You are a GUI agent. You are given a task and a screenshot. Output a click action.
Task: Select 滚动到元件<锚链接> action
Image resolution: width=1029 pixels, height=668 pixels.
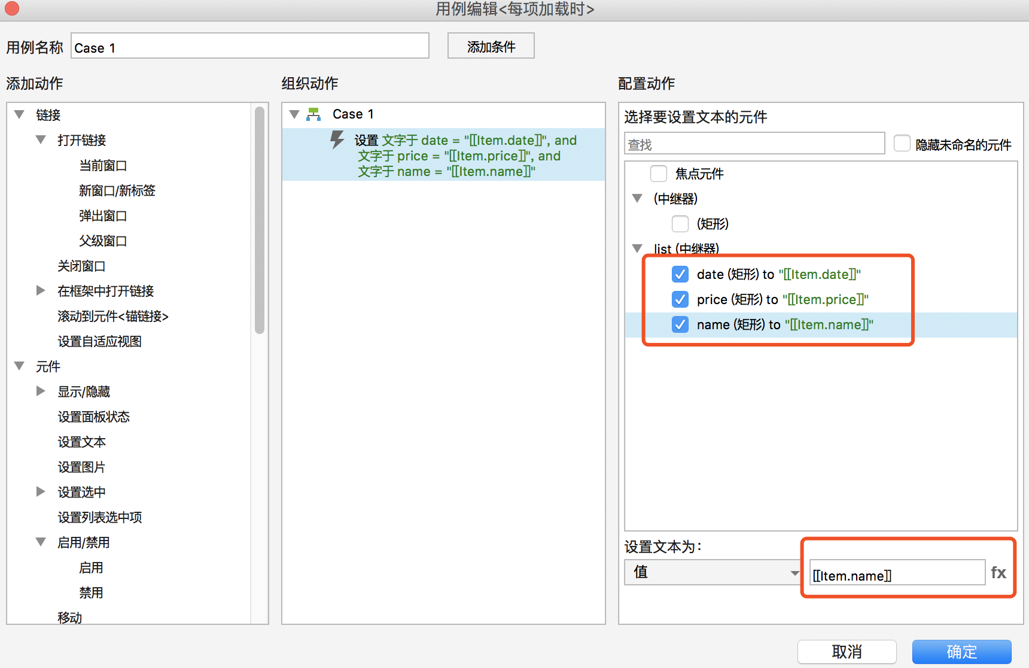tap(113, 316)
